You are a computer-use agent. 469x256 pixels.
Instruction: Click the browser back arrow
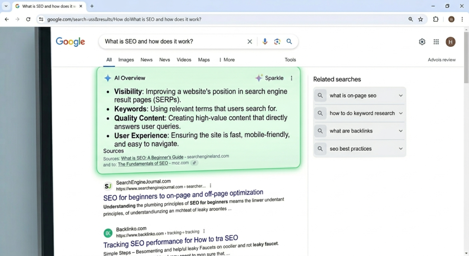click(6, 19)
